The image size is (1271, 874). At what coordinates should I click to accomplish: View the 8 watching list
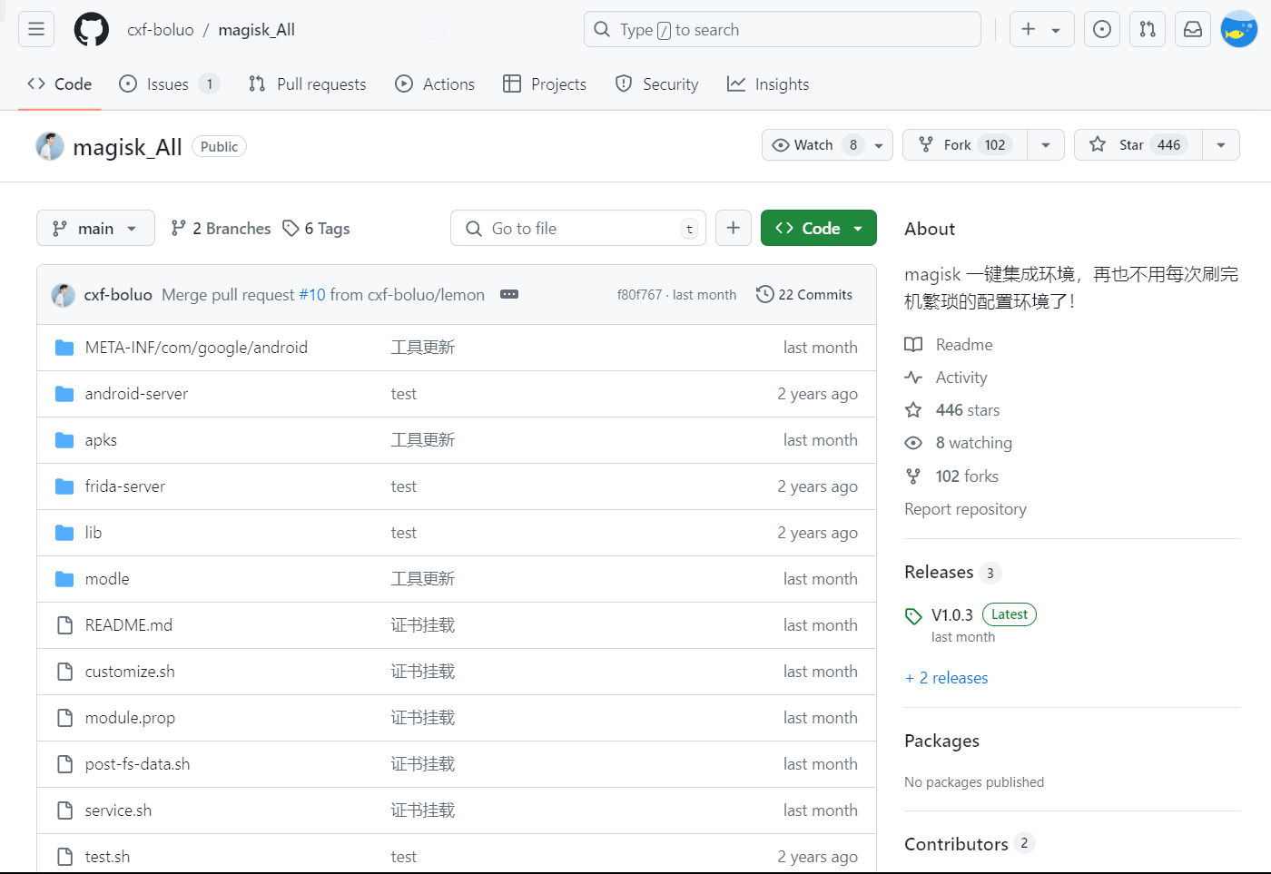(959, 443)
